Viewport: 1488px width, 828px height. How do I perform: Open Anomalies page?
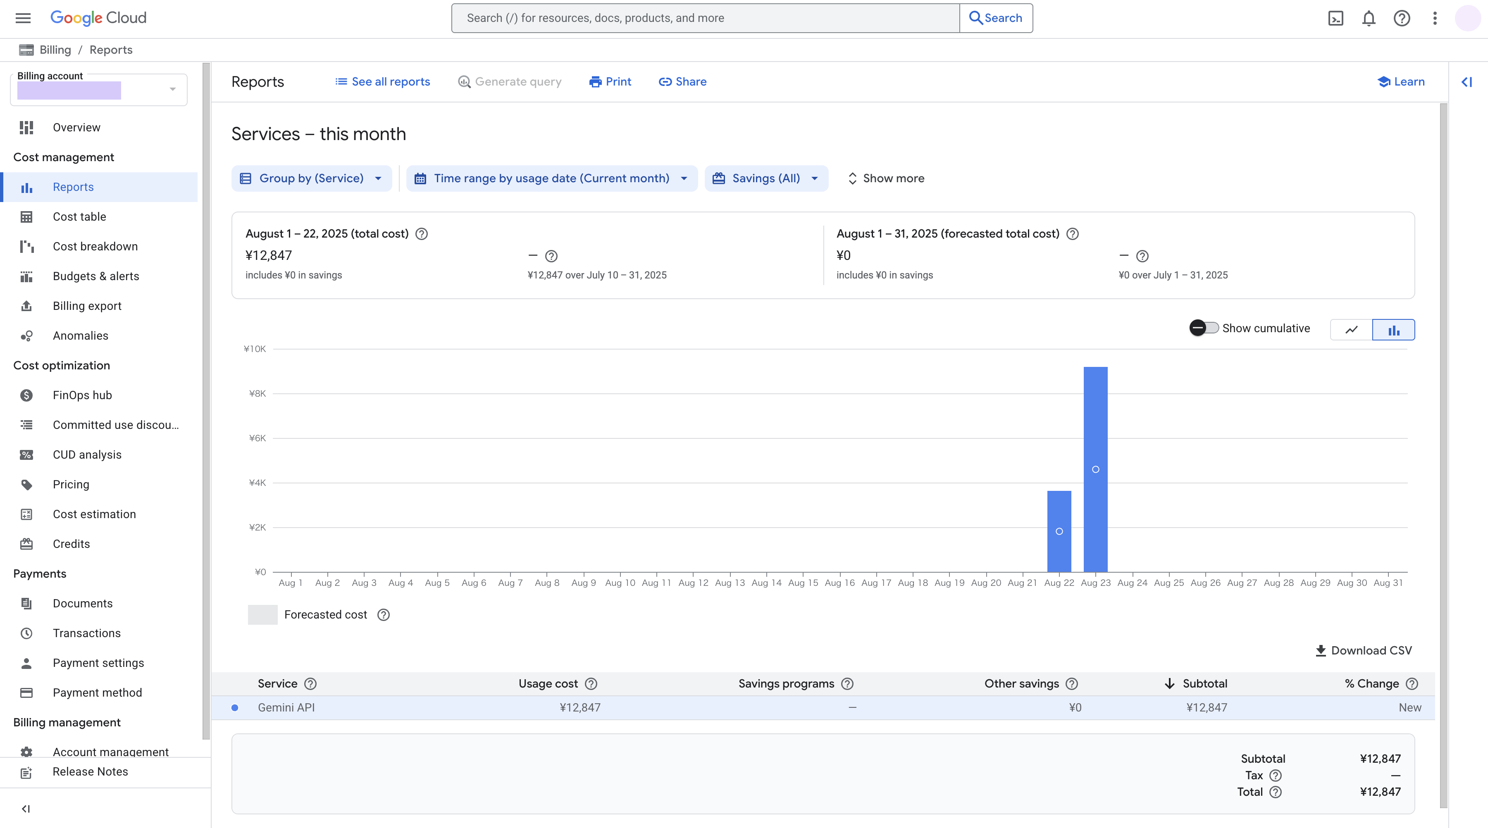tap(99, 335)
